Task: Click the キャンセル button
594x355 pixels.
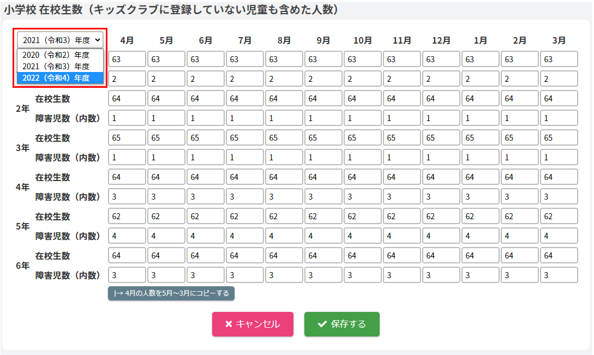Action: click(253, 324)
